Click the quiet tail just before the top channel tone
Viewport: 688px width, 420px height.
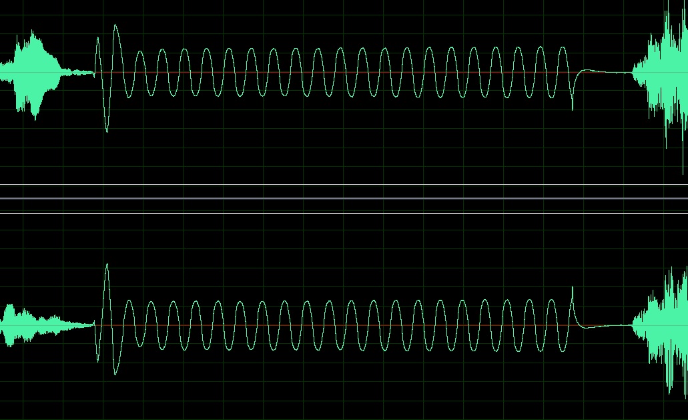point(80,72)
